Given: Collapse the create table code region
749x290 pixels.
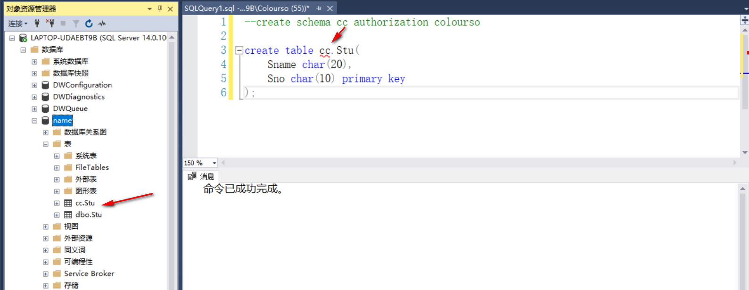Looking at the screenshot, I should [x=239, y=50].
